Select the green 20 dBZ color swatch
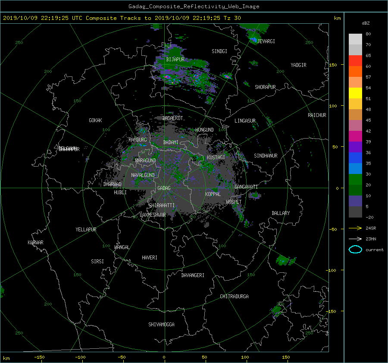The height and width of the screenshot is (363, 388). tap(355, 179)
